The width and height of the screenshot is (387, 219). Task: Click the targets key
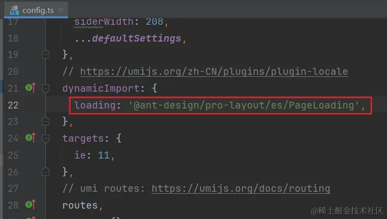pos(83,139)
